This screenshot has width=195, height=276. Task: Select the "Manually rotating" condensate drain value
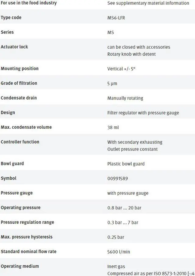point(125,98)
